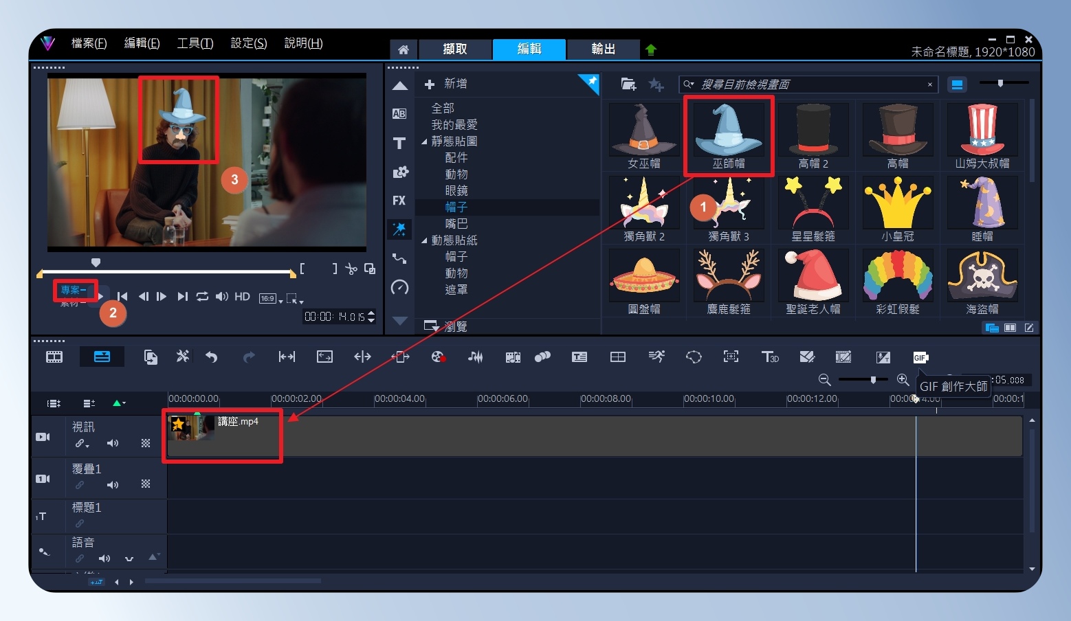Mute the 語音 voice track
The image size is (1071, 621).
click(x=104, y=558)
